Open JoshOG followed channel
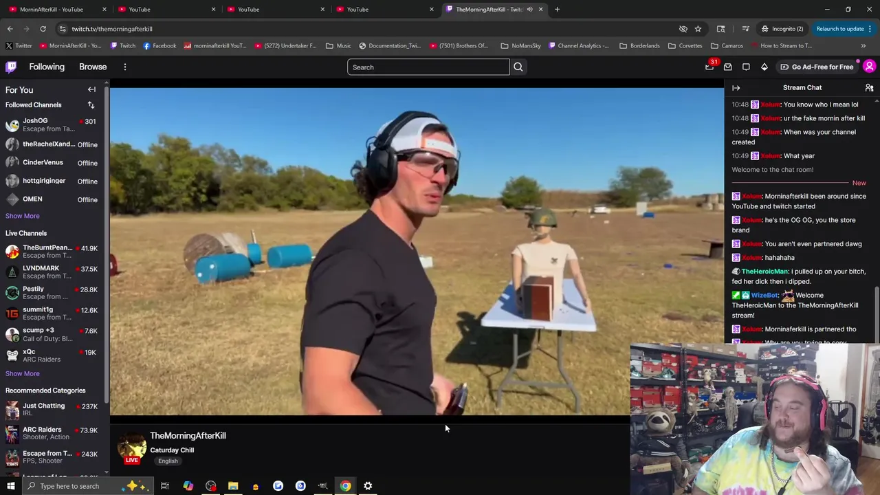Screen dimensions: 880x495 53,124
